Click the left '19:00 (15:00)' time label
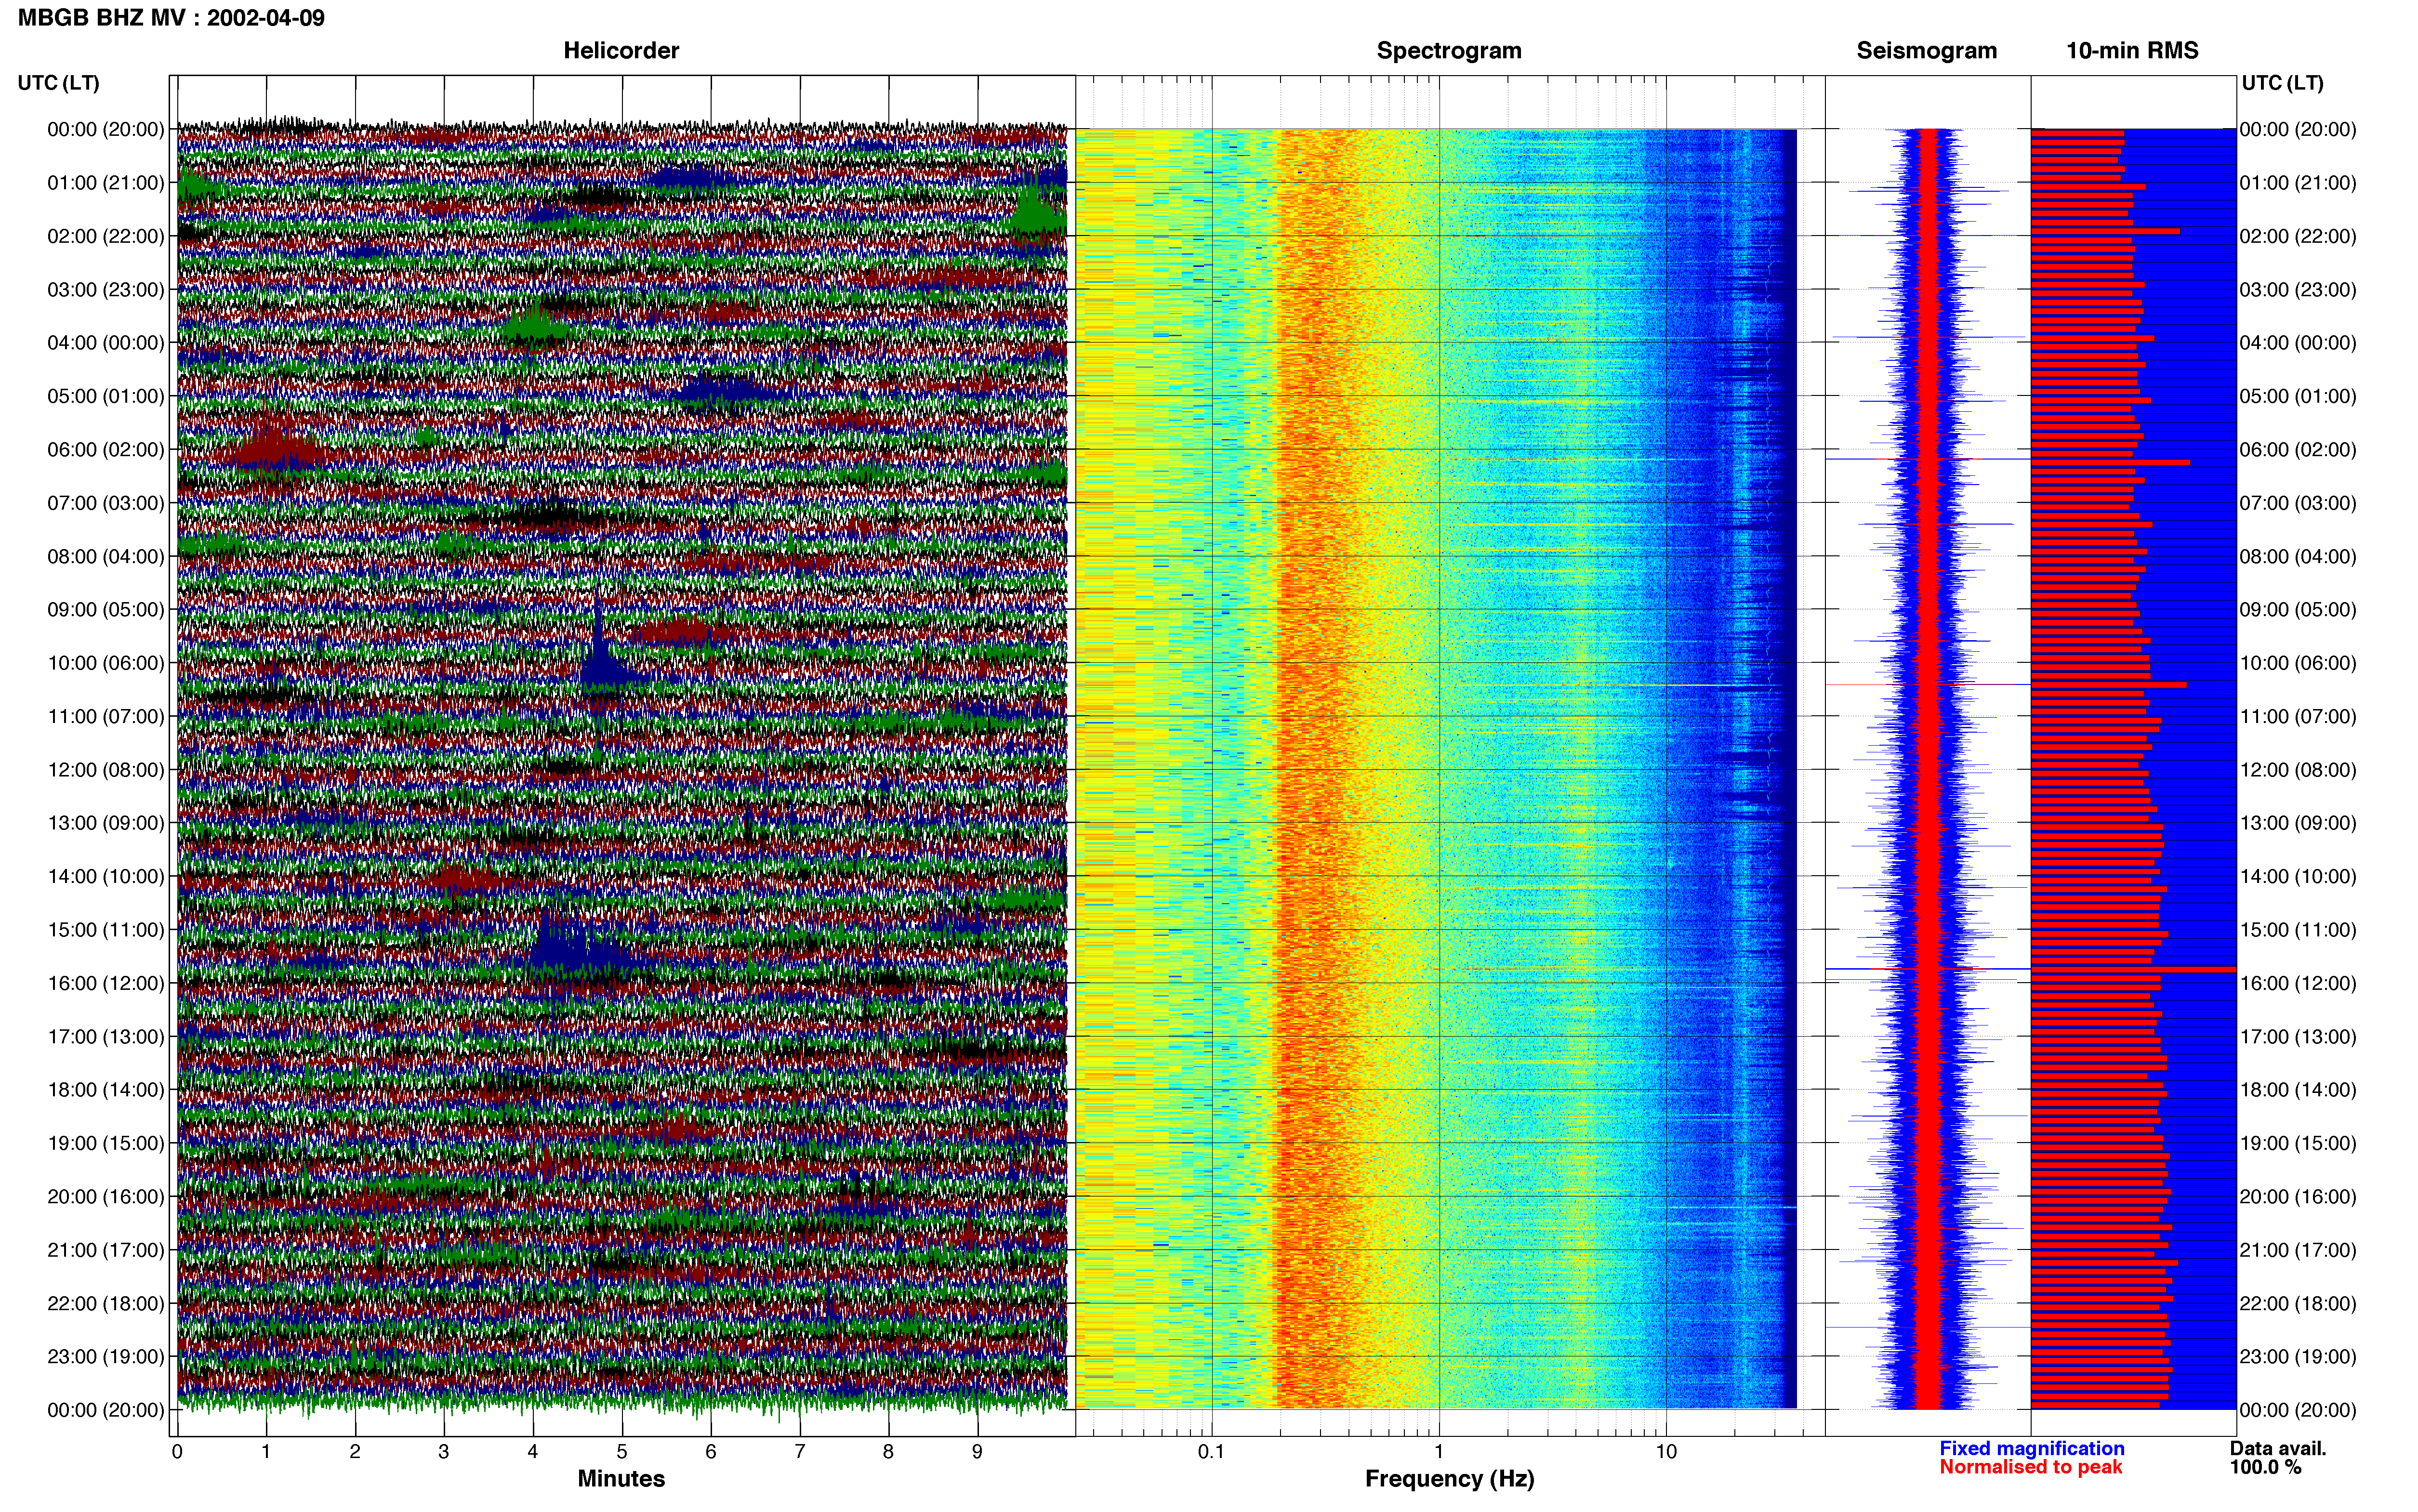This screenshot has height=1512, width=2418. pos(106,1143)
